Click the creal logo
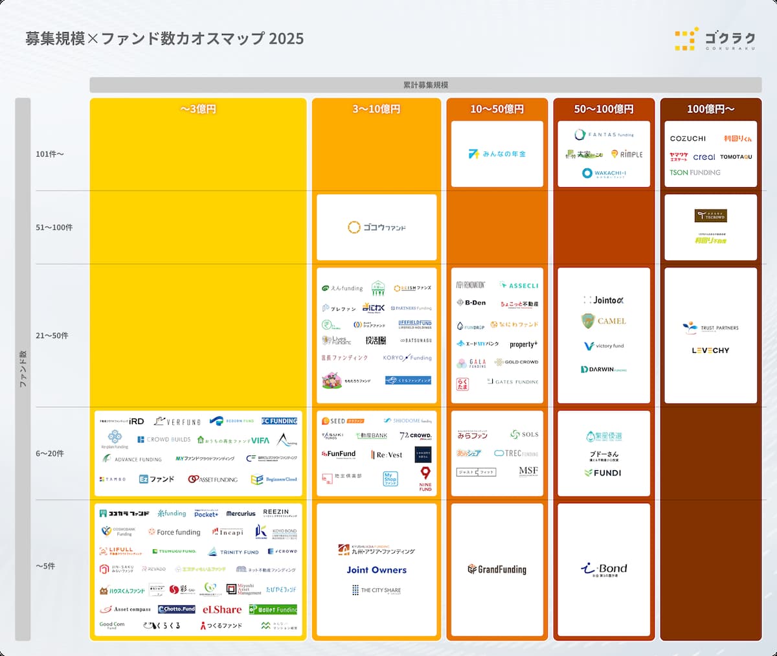 click(x=704, y=157)
